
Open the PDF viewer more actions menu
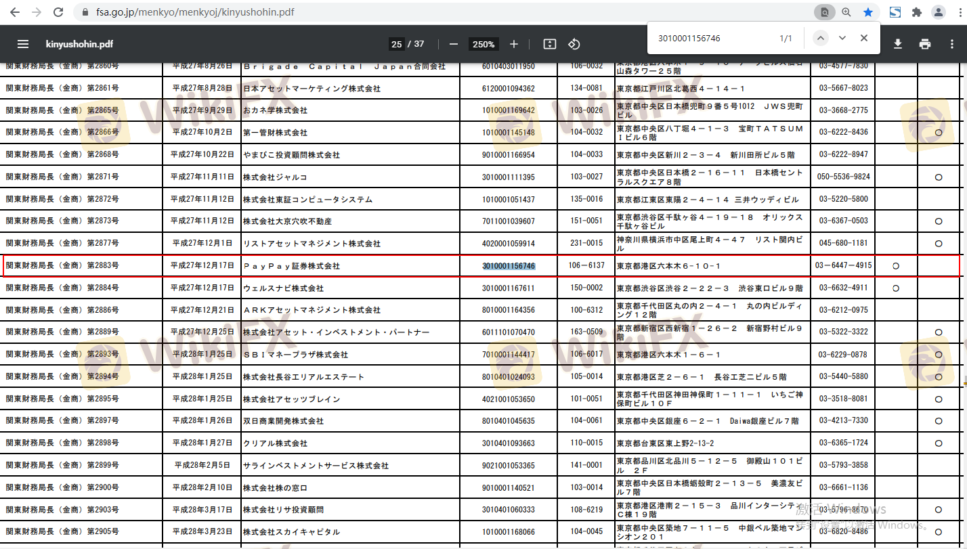click(x=951, y=44)
